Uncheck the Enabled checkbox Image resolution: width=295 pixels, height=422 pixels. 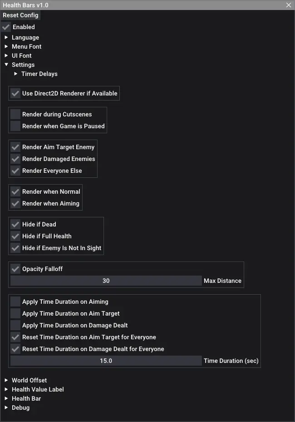coord(6,27)
